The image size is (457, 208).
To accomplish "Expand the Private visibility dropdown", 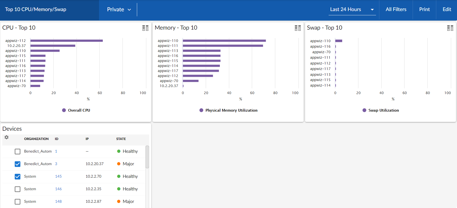I will 119,10.
